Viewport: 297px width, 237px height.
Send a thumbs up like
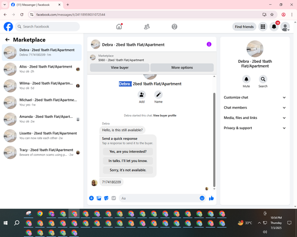[211, 198]
